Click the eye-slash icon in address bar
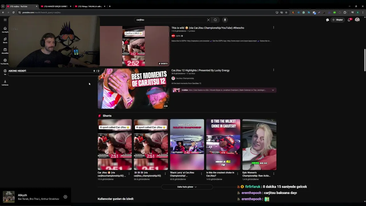Viewport: 366px width, 206px height. 282,12
